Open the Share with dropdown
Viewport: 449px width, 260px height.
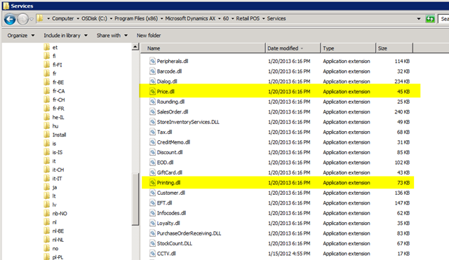tap(112, 36)
